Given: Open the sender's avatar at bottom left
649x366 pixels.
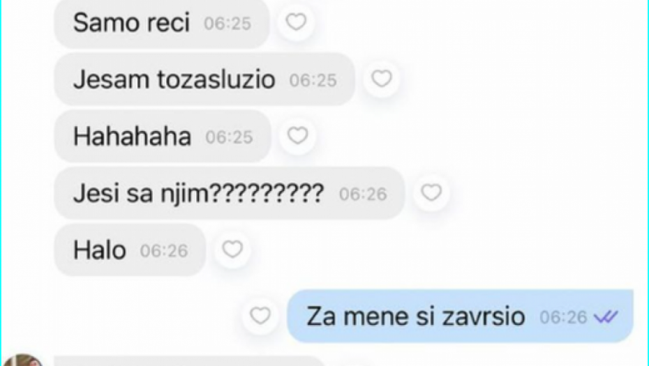Looking at the screenshot, I should [x=23, y=360].
